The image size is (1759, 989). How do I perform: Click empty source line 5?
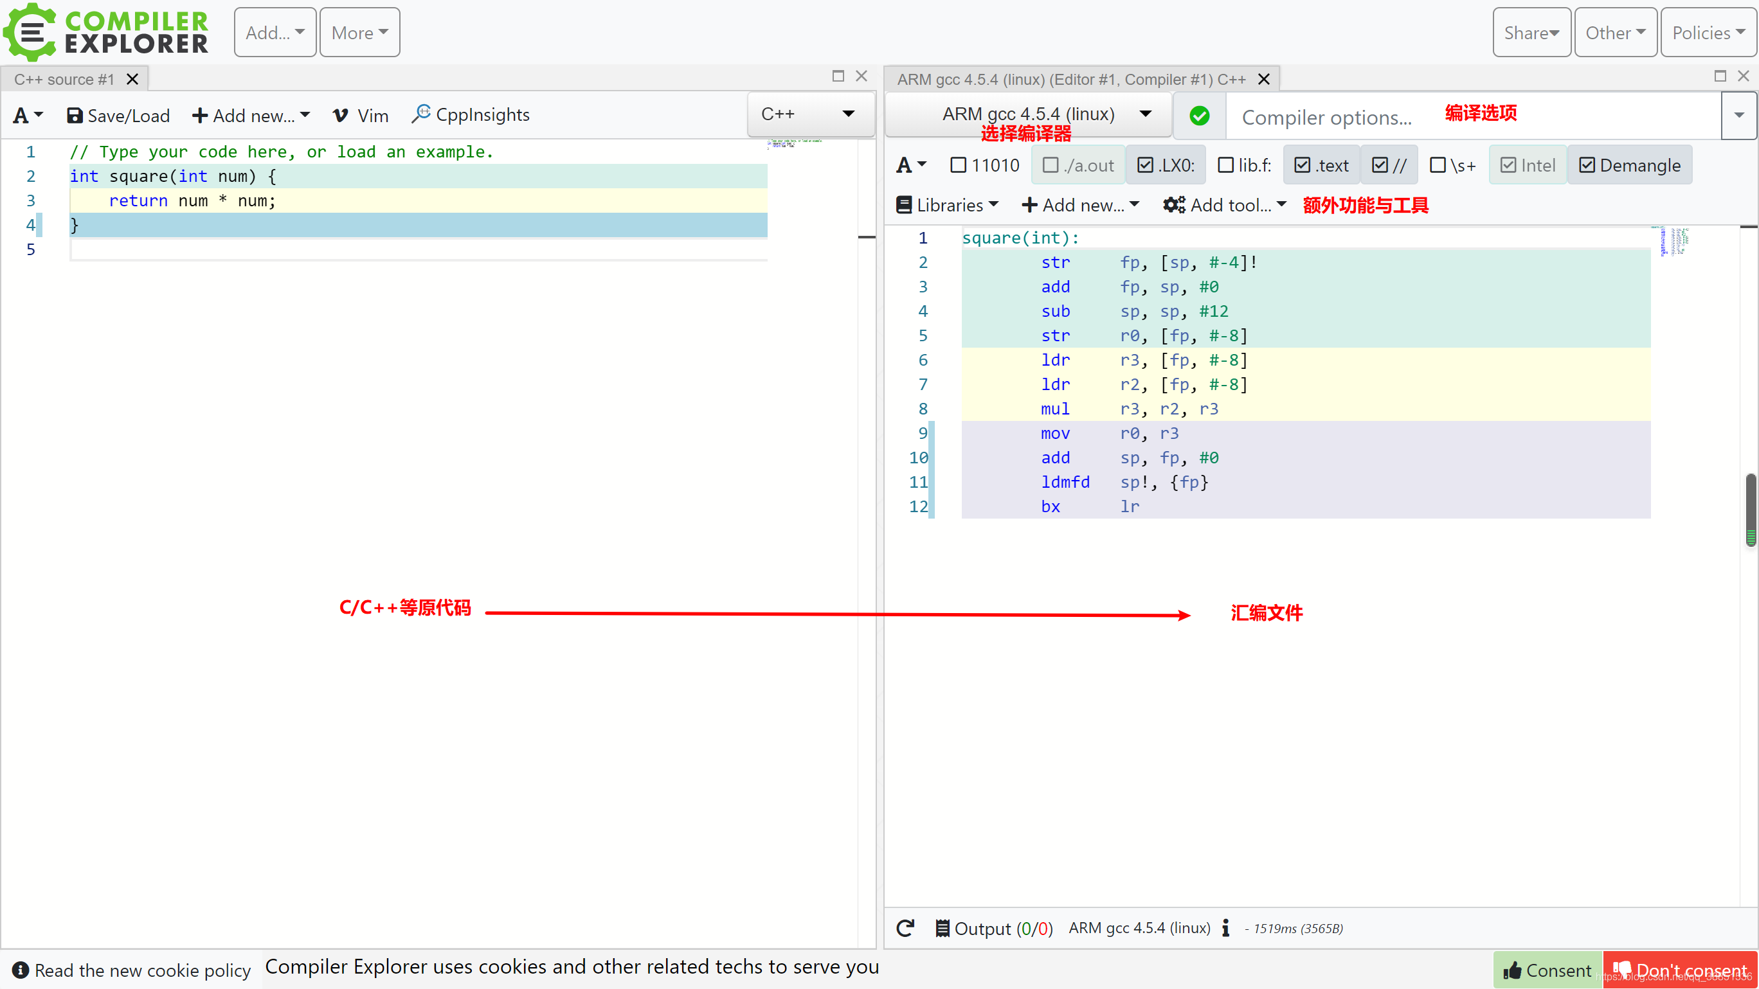pyautogui.click(x=418, y=250)
